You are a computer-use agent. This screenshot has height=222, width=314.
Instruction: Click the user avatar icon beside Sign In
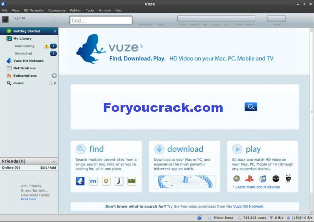(5, 19)
